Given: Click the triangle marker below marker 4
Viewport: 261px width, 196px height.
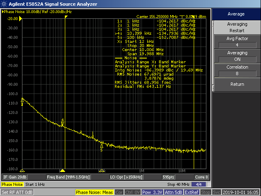Looking at the screenshot, I should pyautogui.click(x=62, y=171).
